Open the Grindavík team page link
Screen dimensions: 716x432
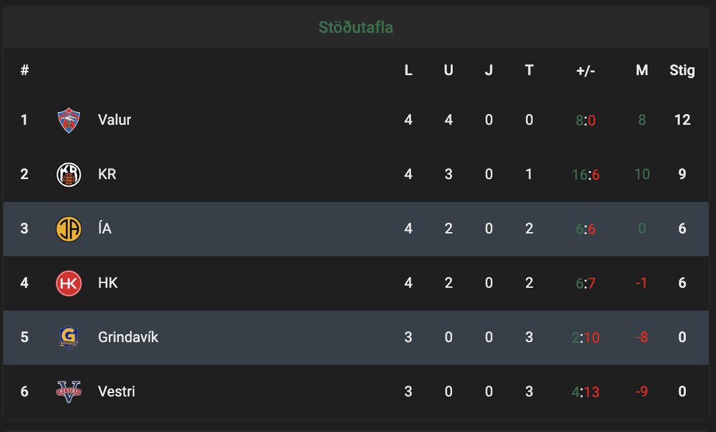point(128,337)
